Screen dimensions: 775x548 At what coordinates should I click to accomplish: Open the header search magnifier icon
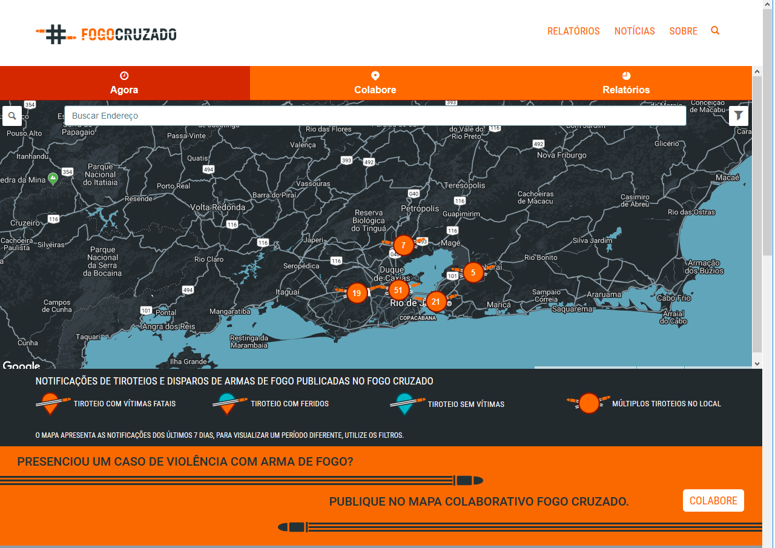tap(715, 31)
